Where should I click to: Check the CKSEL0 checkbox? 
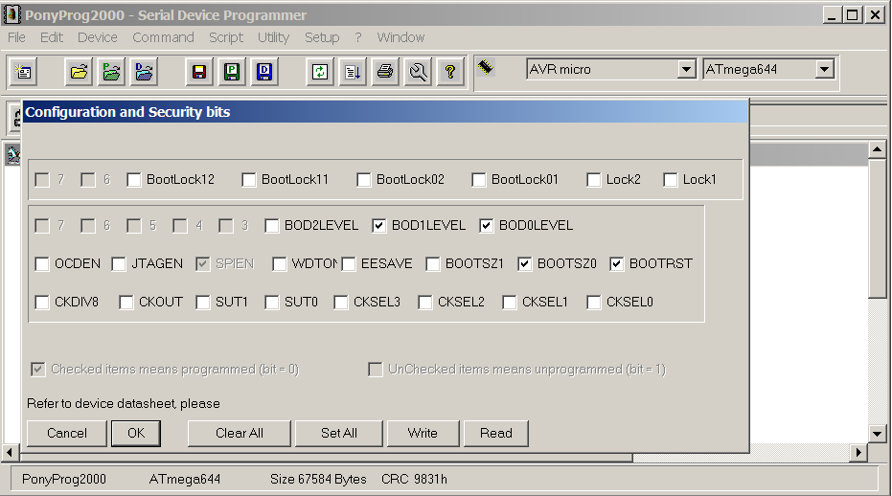pos(593,302)
